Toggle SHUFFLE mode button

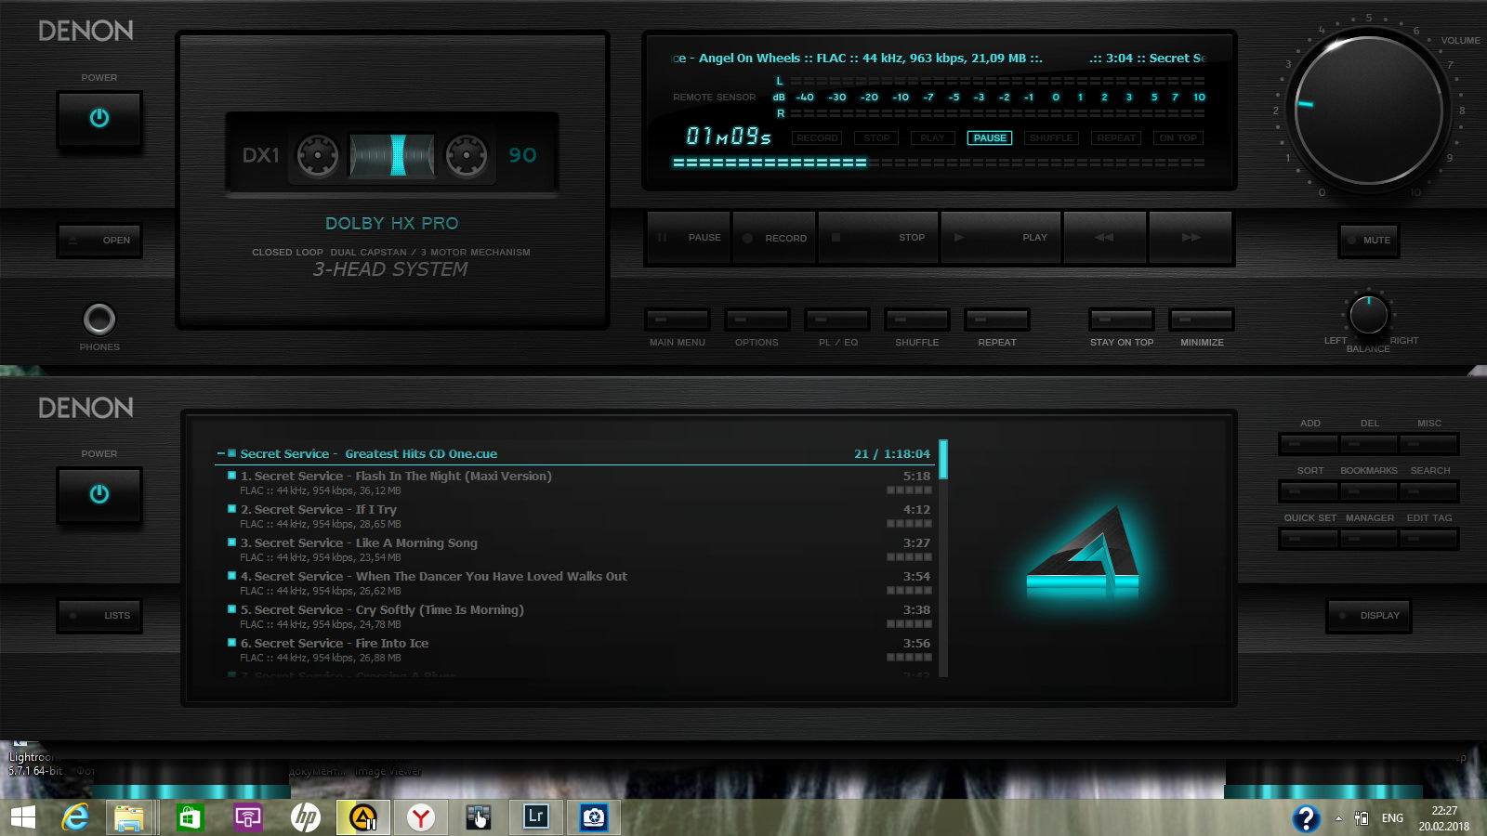[917, 320]
